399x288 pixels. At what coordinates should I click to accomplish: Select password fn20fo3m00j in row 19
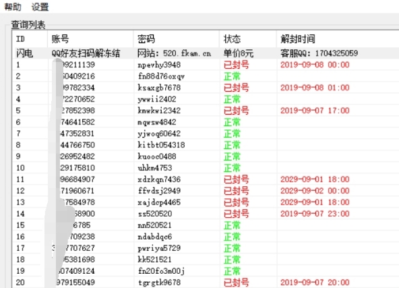point(161,271)
